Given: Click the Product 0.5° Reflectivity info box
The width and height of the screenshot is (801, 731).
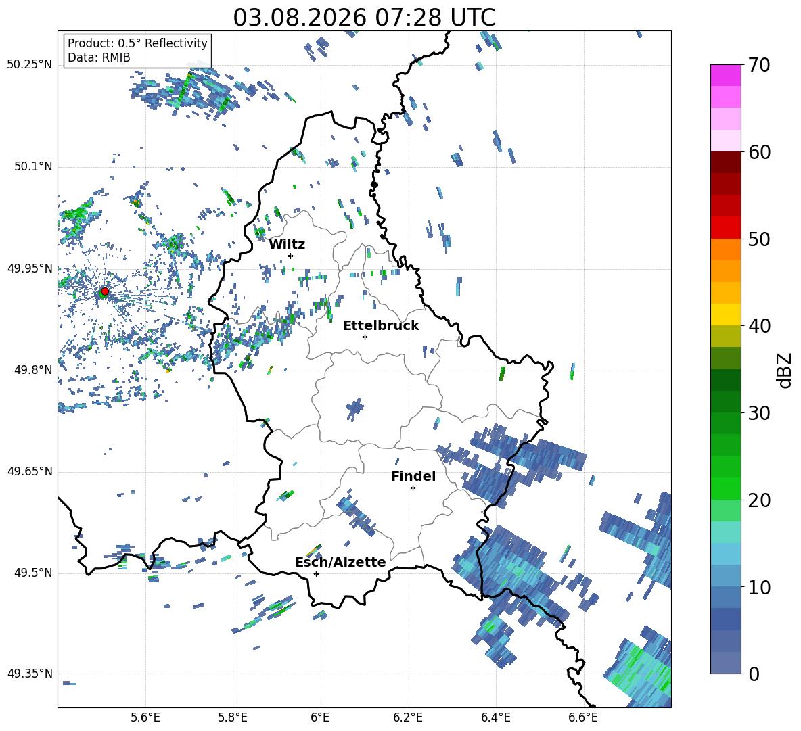Looking at the screenshot, I should tap(137, 50).
